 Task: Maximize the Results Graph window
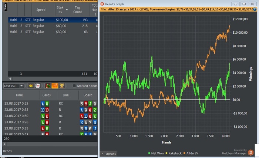click(244, 4)
